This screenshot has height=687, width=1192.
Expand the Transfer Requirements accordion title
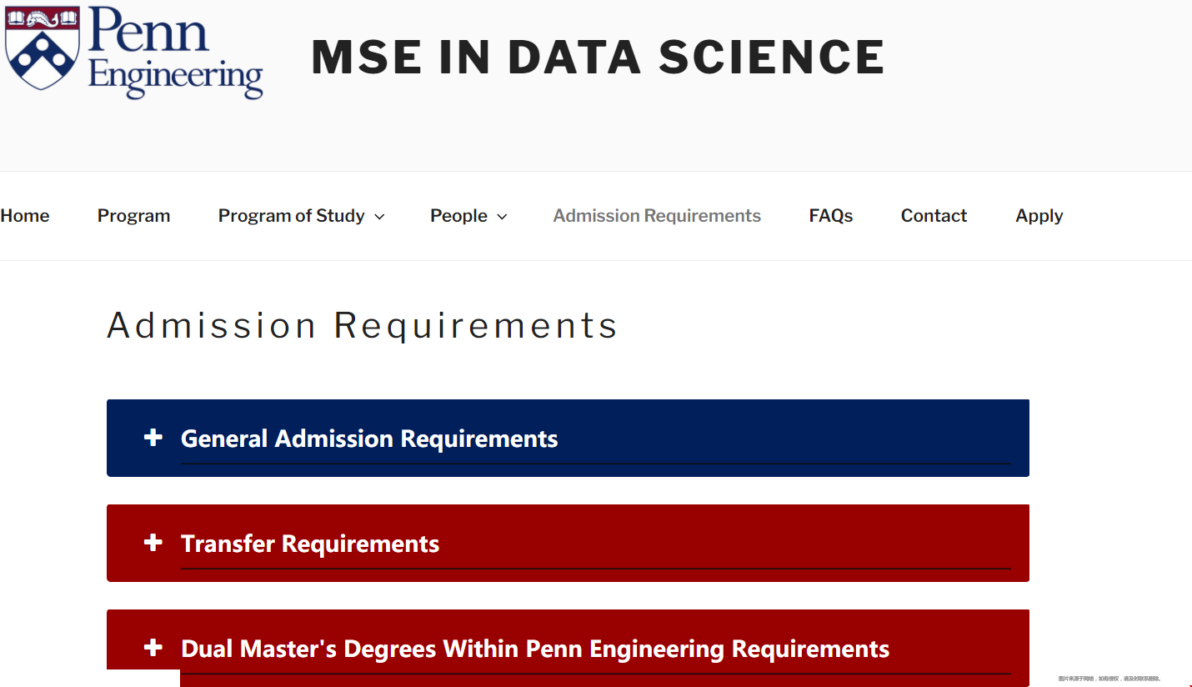(x=310, y=544)
